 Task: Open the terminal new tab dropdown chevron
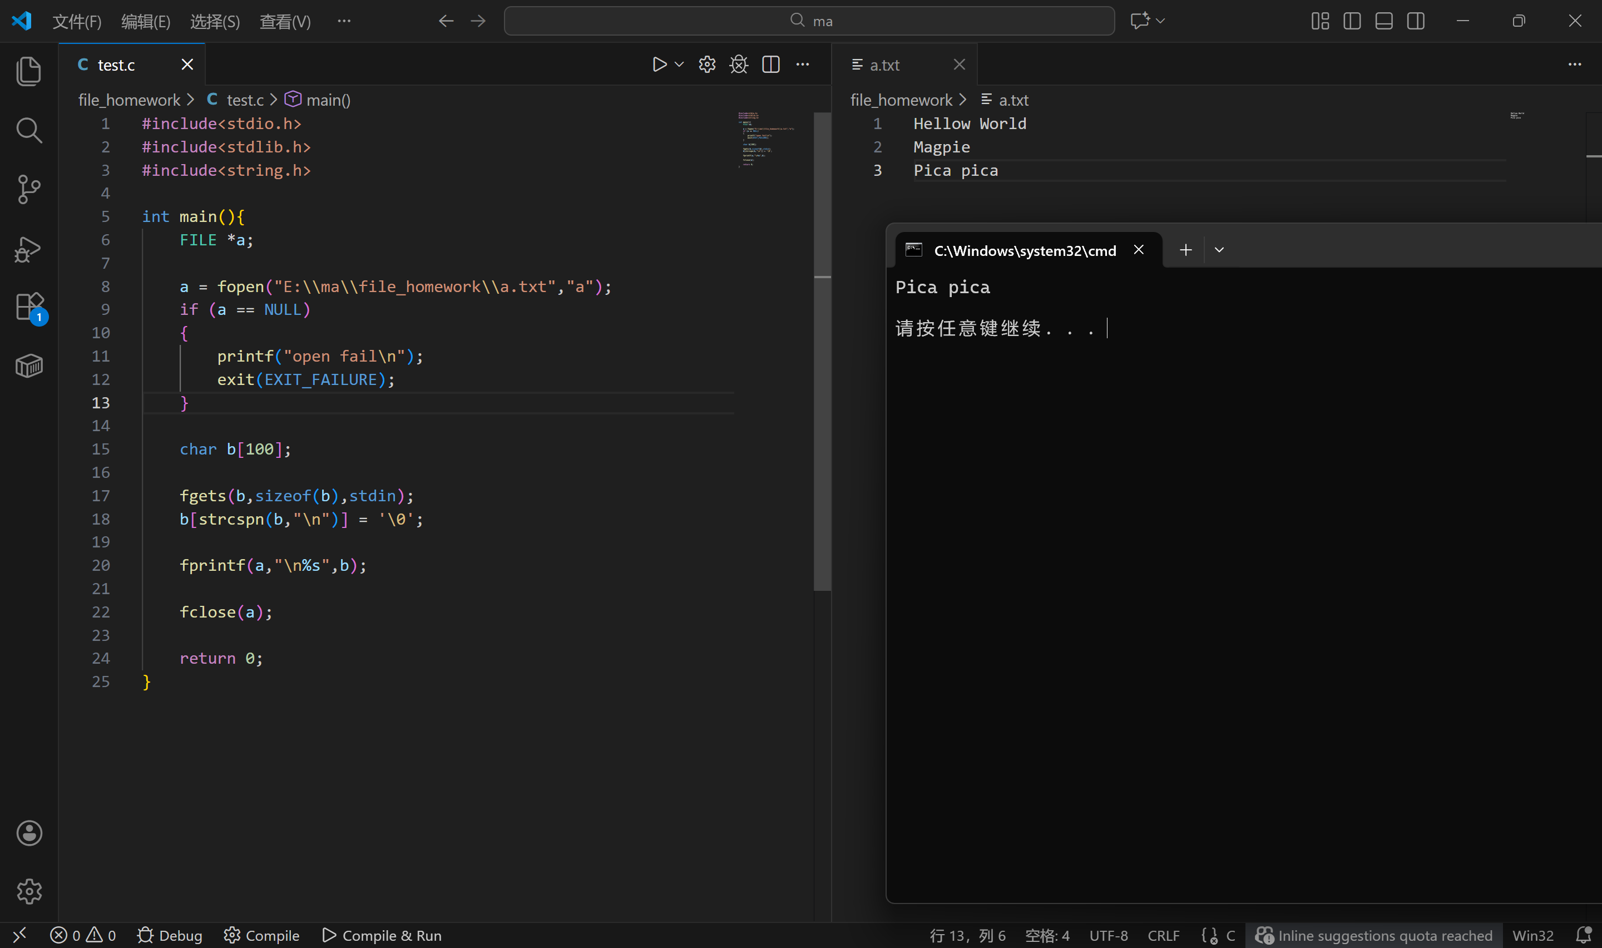click(x=1219, y=250)
